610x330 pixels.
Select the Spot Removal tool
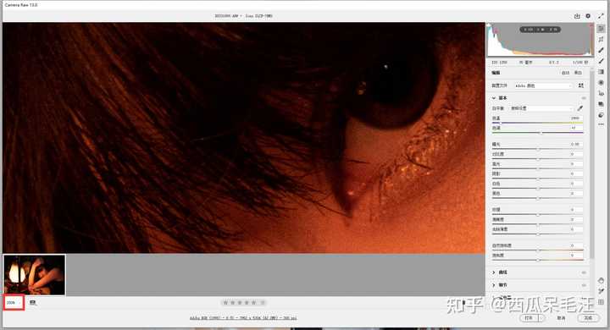pyautogui.click(x=601, y=50)
